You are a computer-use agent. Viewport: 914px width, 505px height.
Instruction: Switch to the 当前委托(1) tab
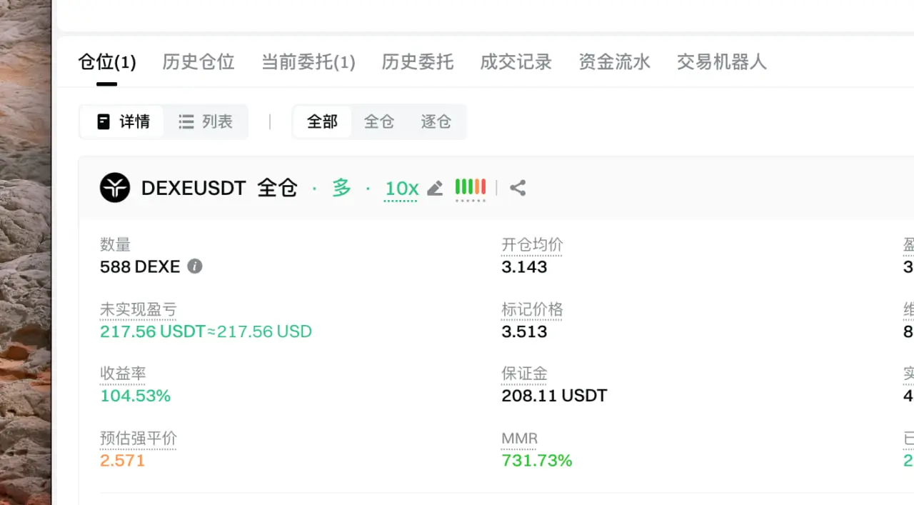pyautogui.click(x=308, y=62)
